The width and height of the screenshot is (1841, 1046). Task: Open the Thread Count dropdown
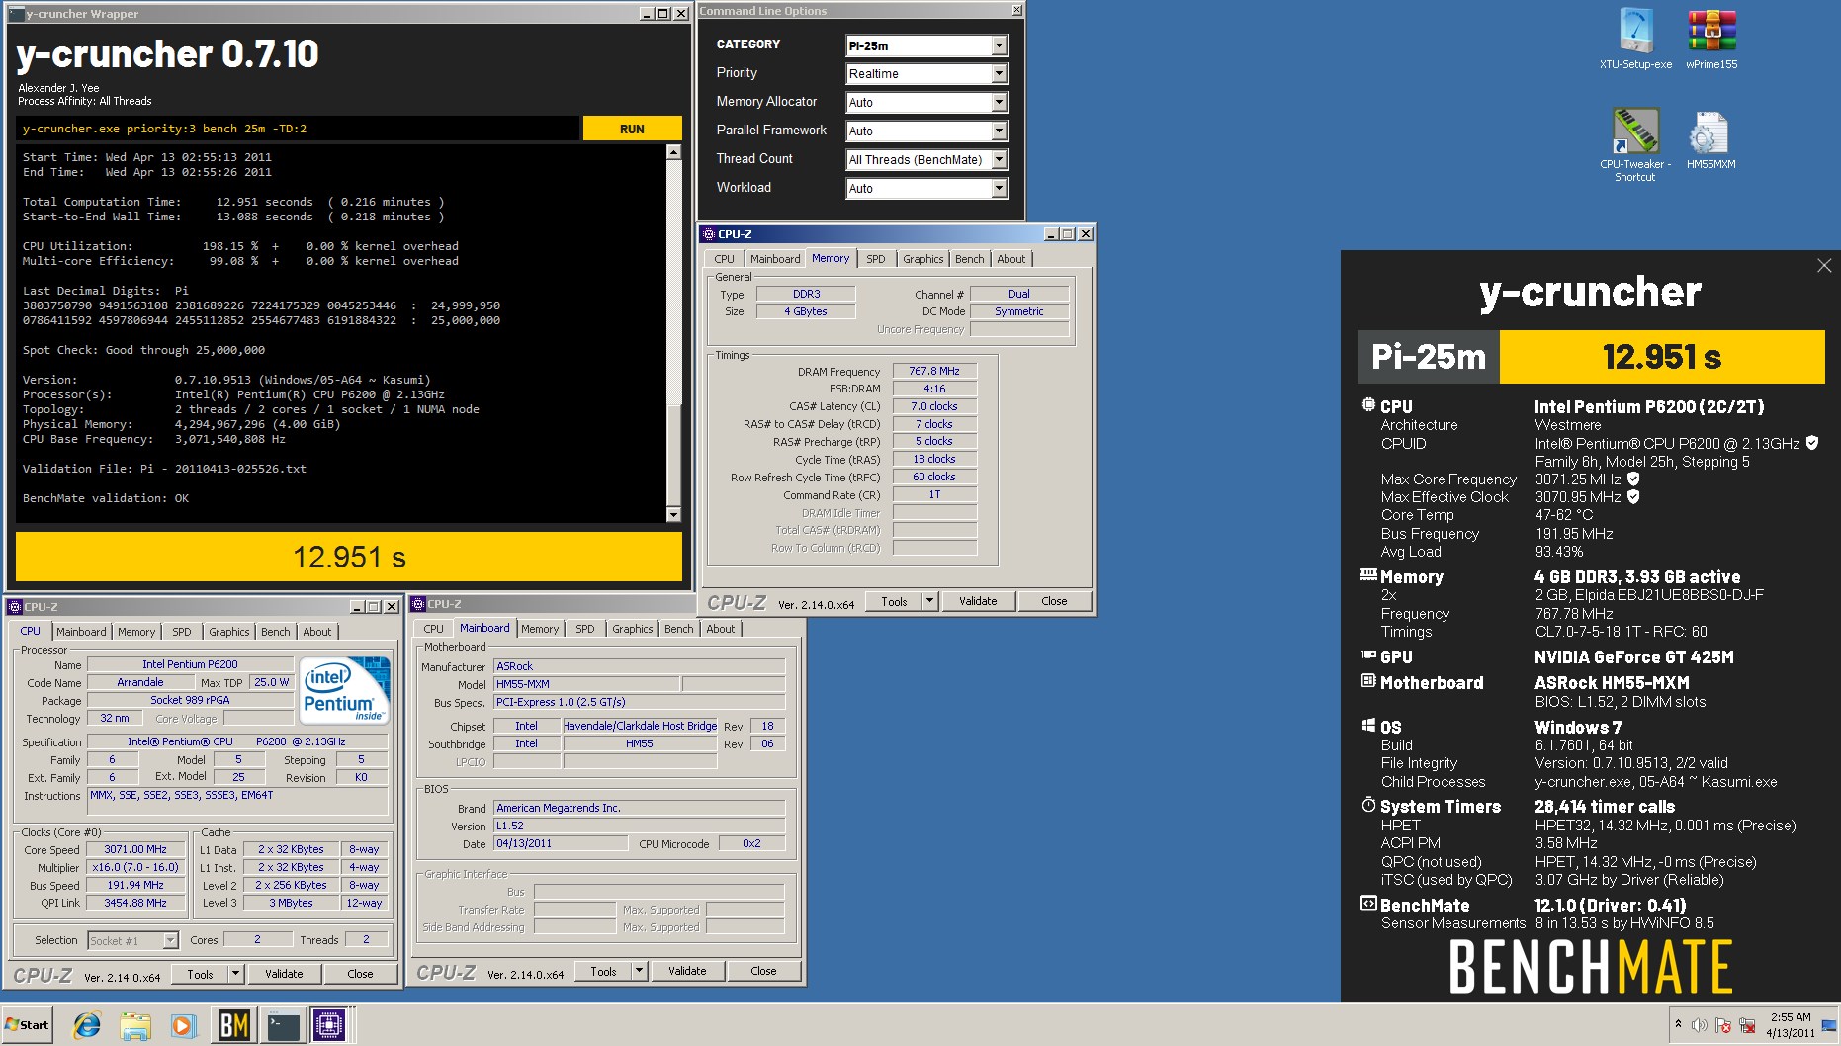926,159
